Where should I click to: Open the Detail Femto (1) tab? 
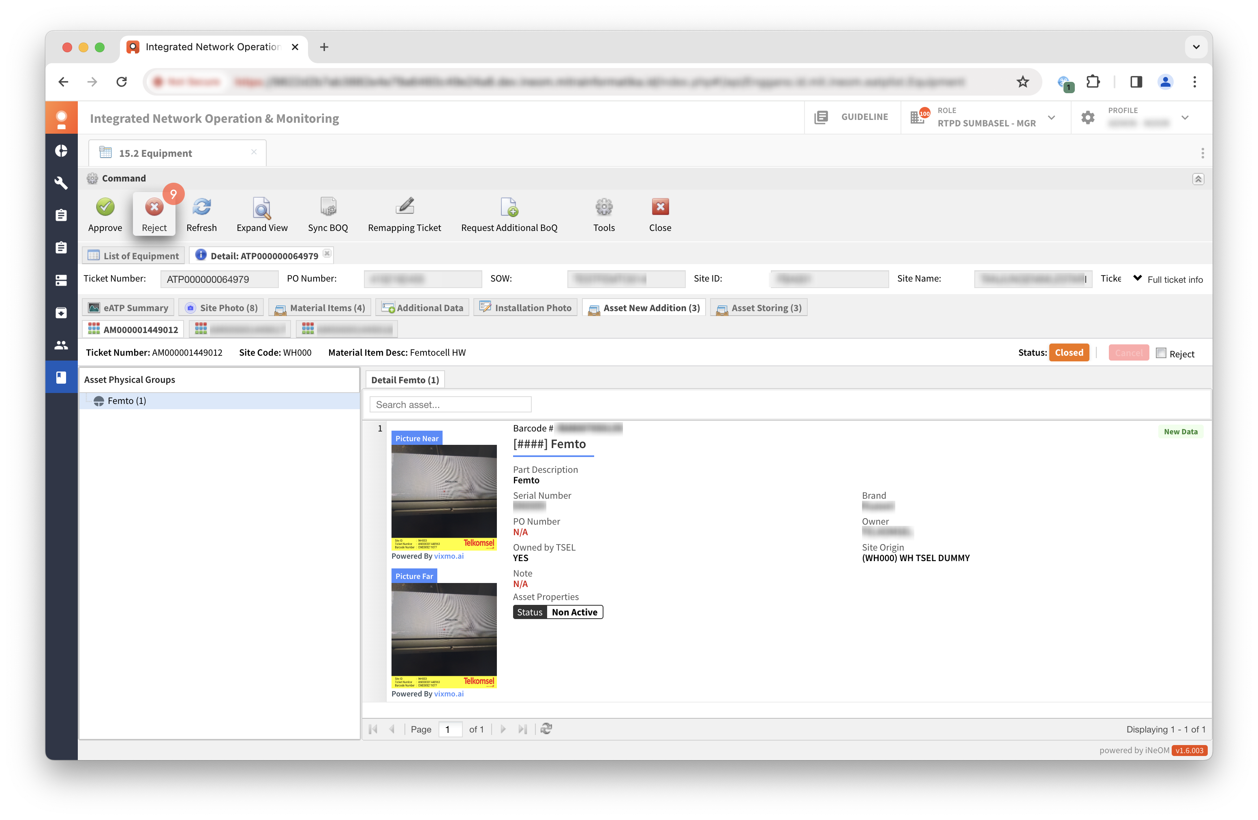pos(405,380)
